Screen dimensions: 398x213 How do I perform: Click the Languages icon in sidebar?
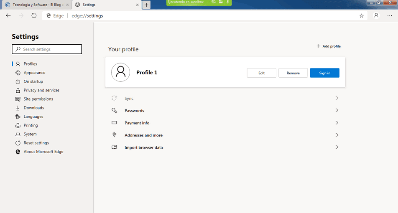(18, 117)
